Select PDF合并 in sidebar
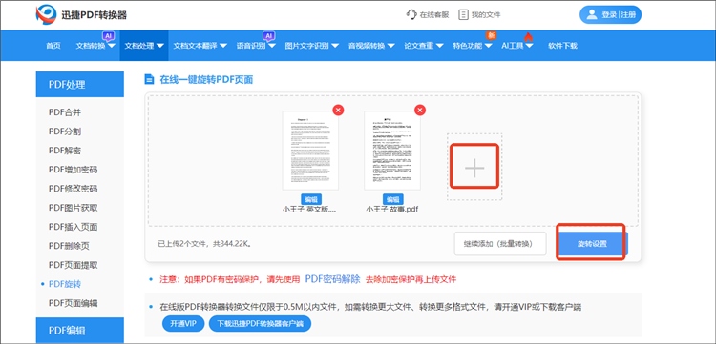 coord(65,112)
